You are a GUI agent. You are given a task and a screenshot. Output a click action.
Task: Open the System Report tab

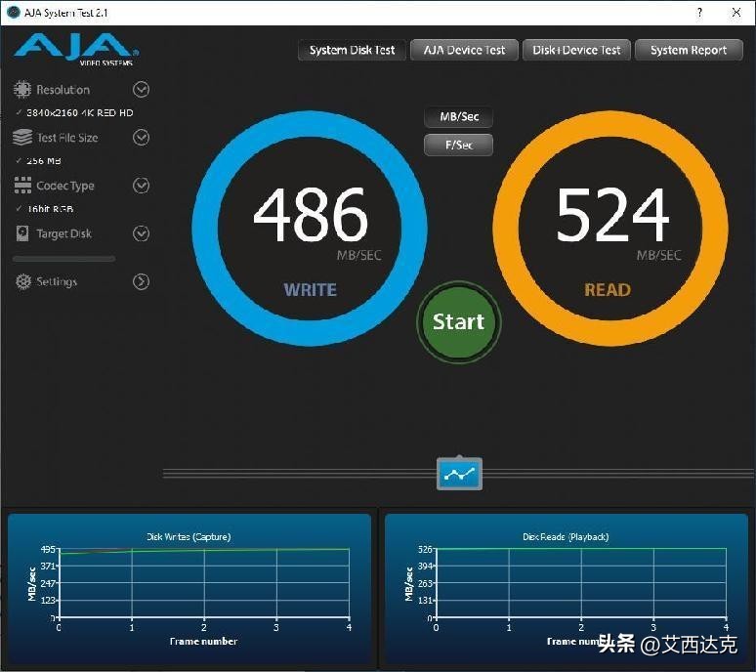click(689, 50)
